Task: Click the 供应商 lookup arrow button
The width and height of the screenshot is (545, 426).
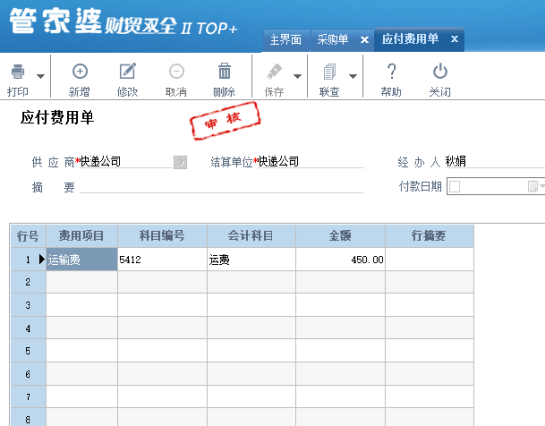Action: (180, 162)
